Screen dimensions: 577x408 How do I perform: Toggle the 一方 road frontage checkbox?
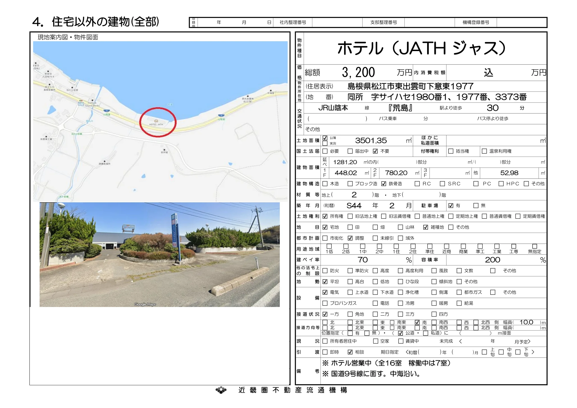point(325,314)
